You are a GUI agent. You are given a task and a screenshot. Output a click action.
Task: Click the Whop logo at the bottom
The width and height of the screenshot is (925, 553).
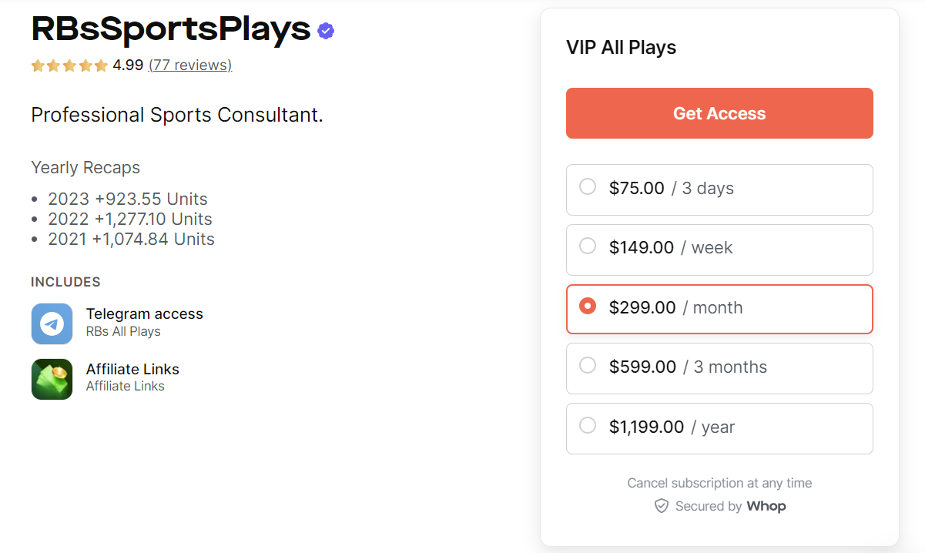[x=767, y=506]
